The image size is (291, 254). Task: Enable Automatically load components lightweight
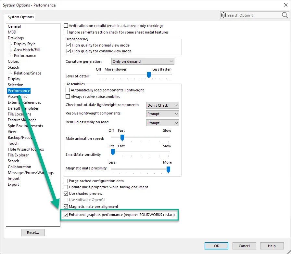68,90
